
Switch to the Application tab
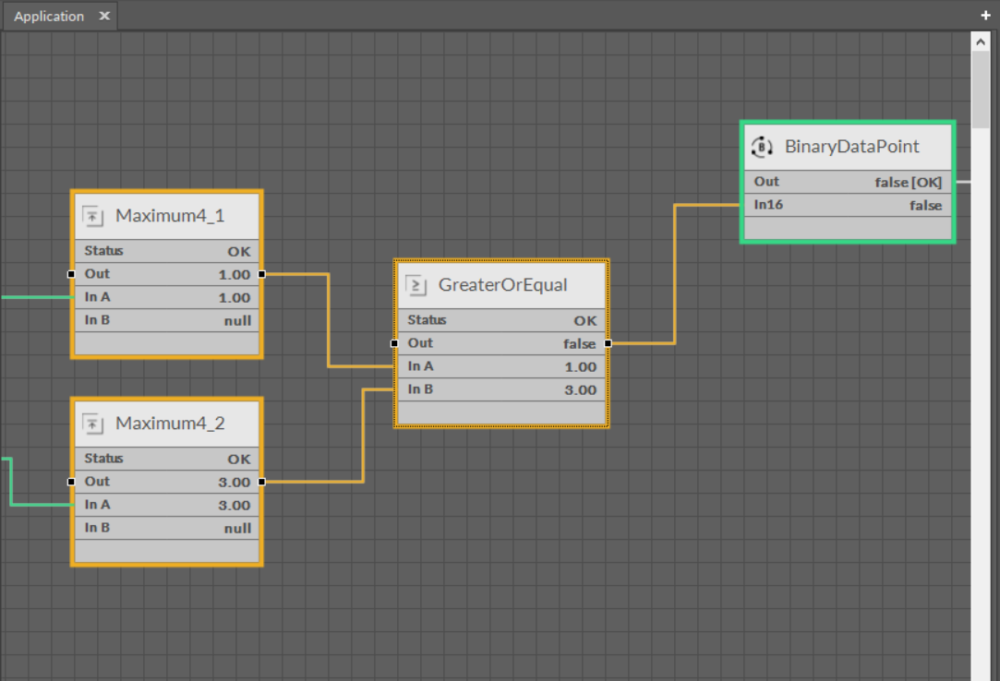pos(49,17)
